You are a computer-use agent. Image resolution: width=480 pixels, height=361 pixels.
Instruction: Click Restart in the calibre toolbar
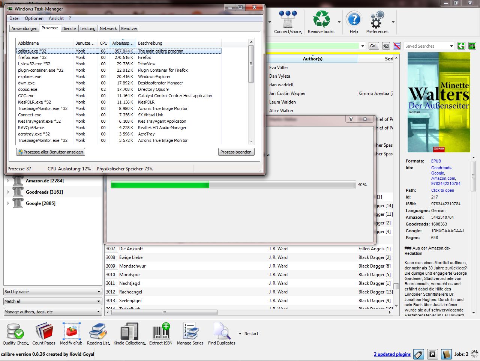(x=251, y=334)
